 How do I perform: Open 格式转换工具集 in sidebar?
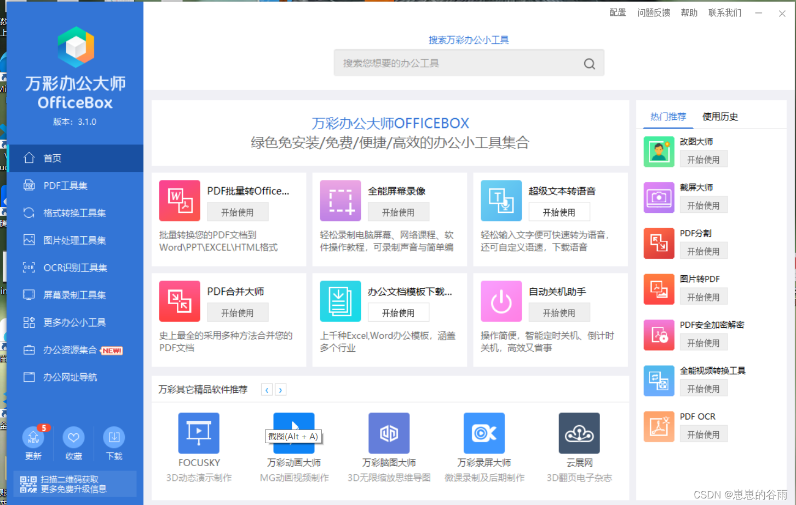coord(75,213)
